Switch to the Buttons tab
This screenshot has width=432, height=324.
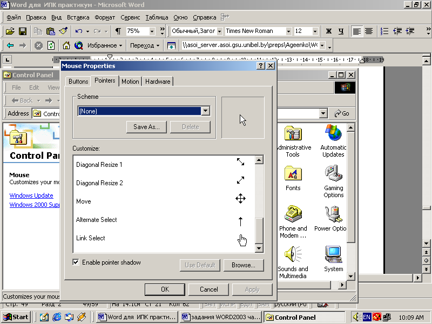pos(78,82)
